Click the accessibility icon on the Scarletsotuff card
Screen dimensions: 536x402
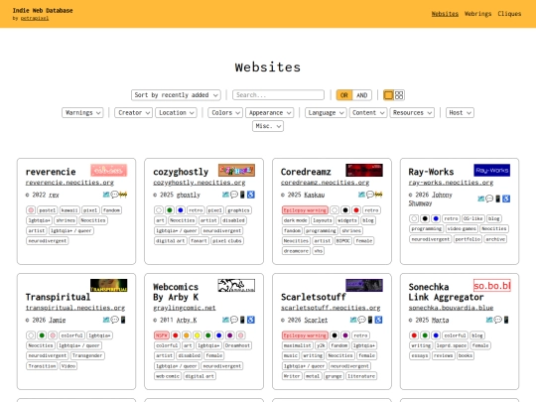coord(378,320)
